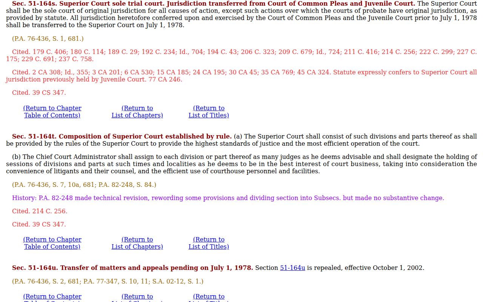Click the citation line starting 'Cited. 179 C. 406'
The image size is (483, 302).
point(241,55)
